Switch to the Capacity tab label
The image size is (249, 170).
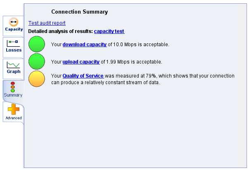point(14,29)
